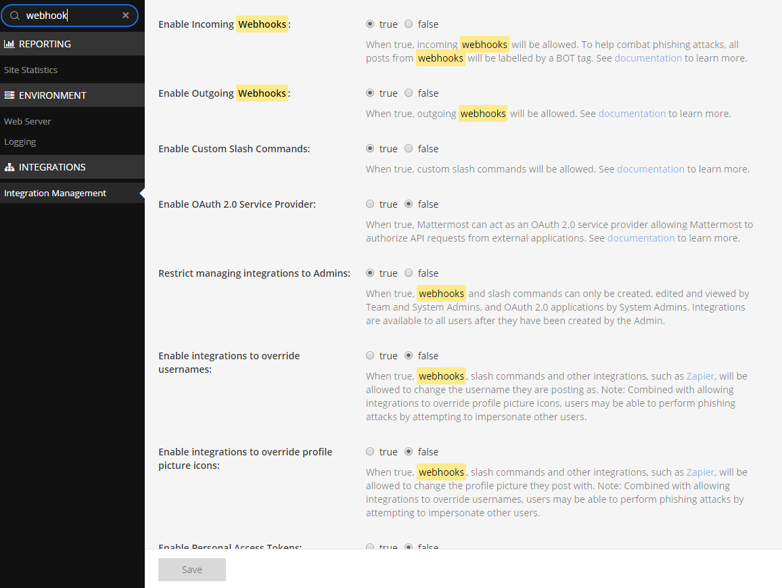Focus the sidebar search field
The width and height of the screenshot is (782, 588).
(69, 16)
